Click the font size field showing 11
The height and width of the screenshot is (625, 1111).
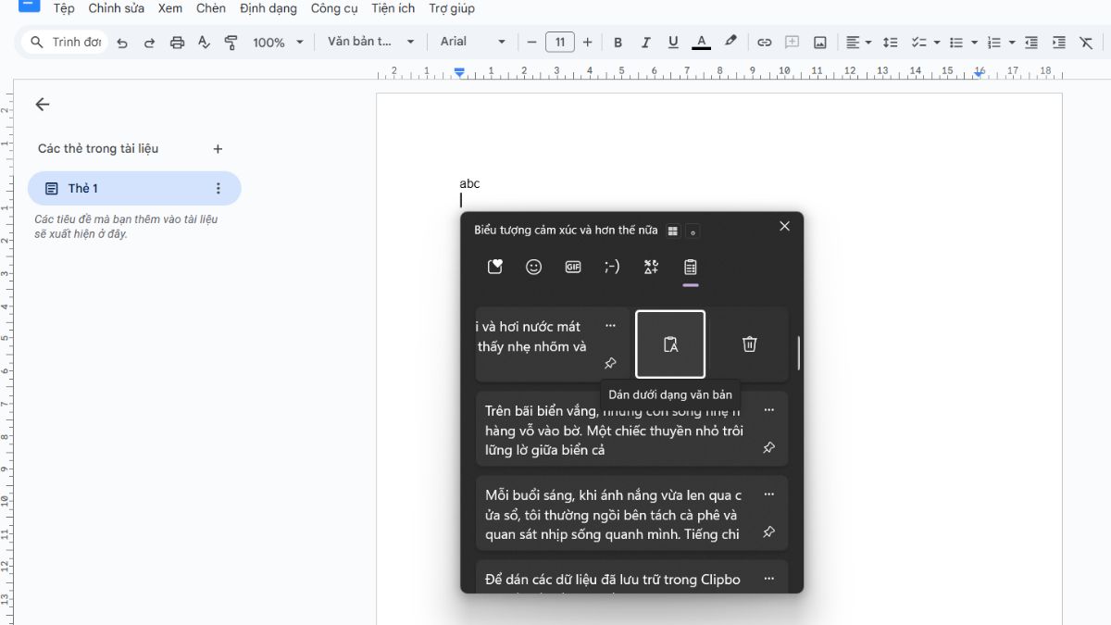(x=560, y=42)
